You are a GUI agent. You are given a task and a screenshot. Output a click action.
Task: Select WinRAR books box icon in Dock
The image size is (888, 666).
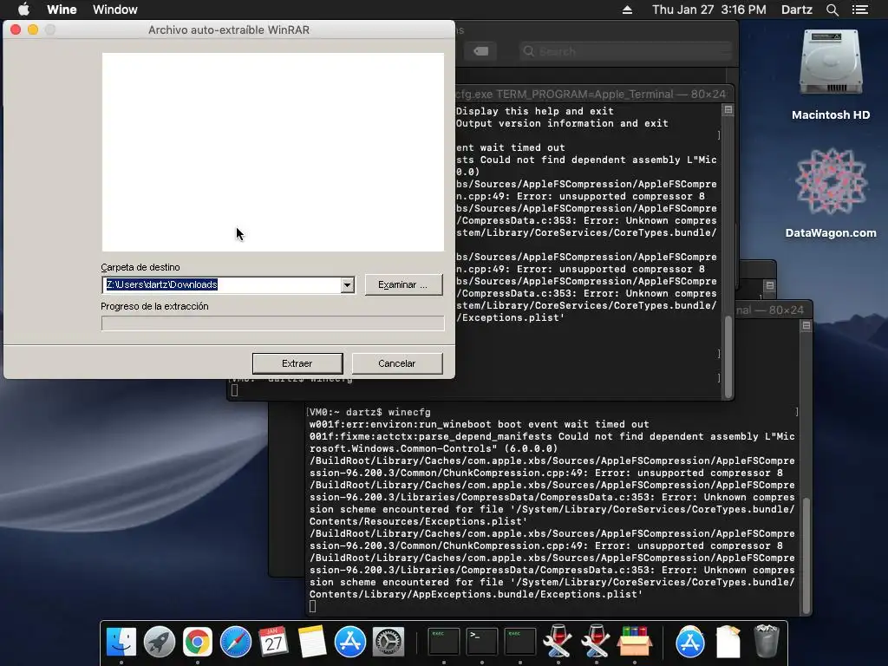634,642
